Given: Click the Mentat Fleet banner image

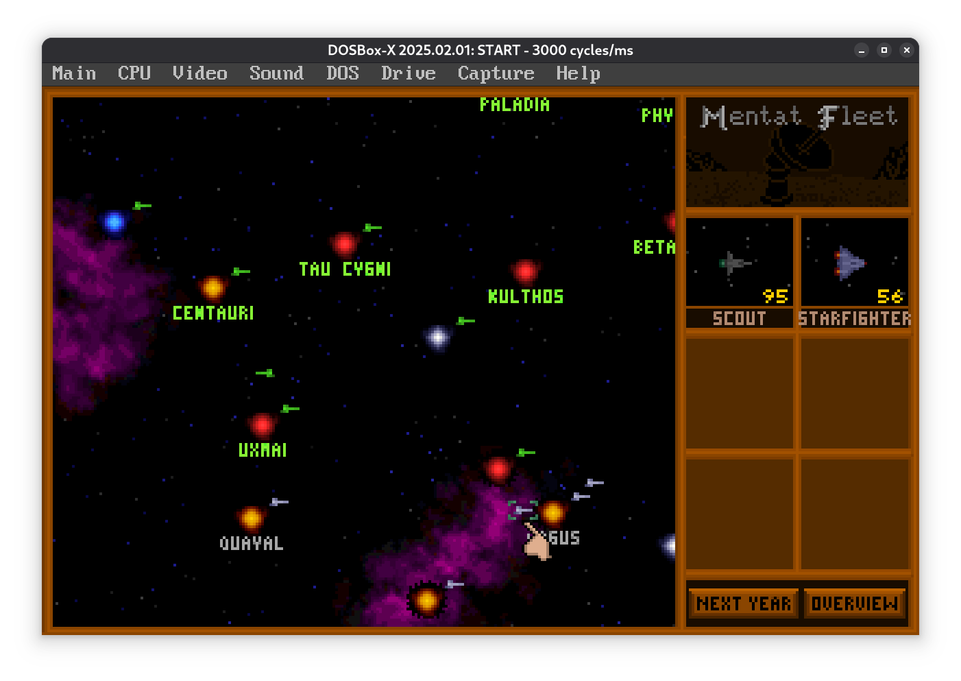Looking at the screenshot, I should (797, 152).
